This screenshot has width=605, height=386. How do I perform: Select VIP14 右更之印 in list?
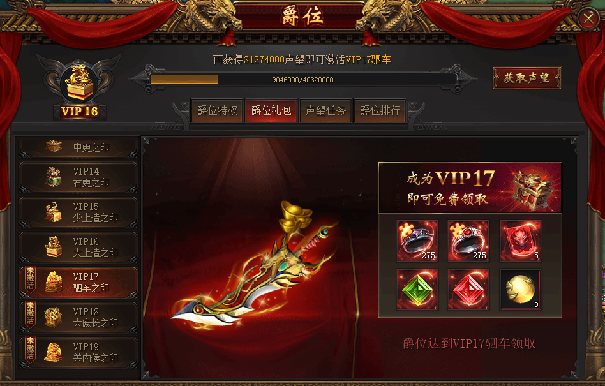(x=78, y=177)
